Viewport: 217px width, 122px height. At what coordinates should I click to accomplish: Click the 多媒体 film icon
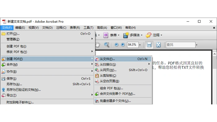tap(126, 35)
